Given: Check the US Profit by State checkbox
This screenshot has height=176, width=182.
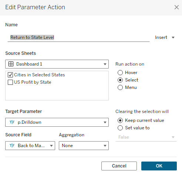Looking at the screenshot, I should point(10,82).
